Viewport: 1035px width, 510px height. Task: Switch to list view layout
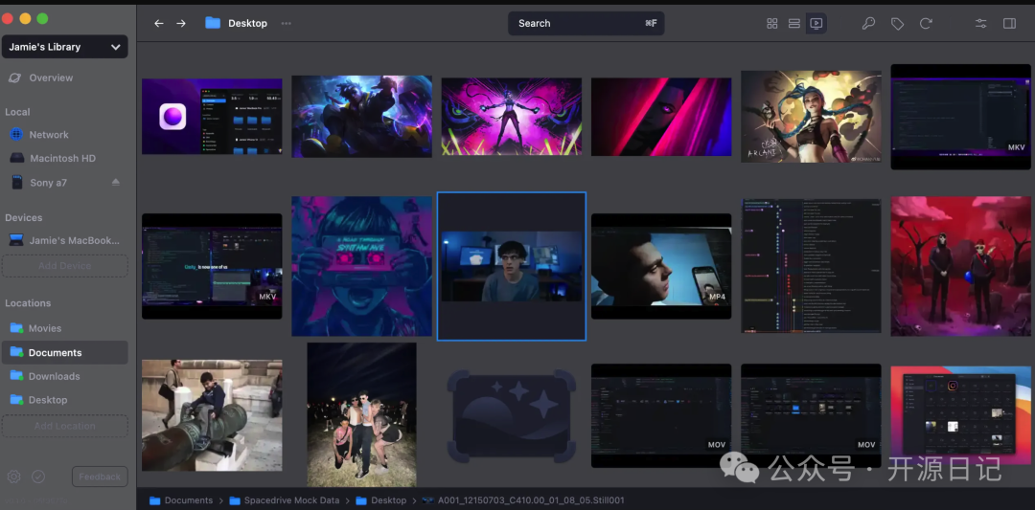click(x=794, y=23)
